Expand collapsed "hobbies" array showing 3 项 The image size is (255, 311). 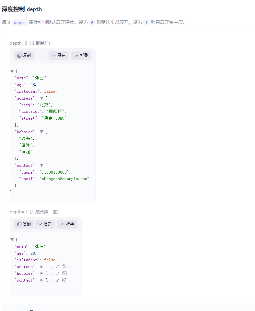(x=42, y=273)
